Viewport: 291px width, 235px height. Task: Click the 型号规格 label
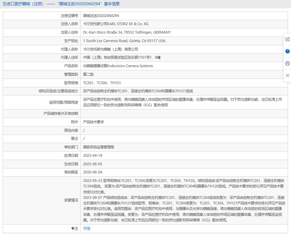point(71,83)
